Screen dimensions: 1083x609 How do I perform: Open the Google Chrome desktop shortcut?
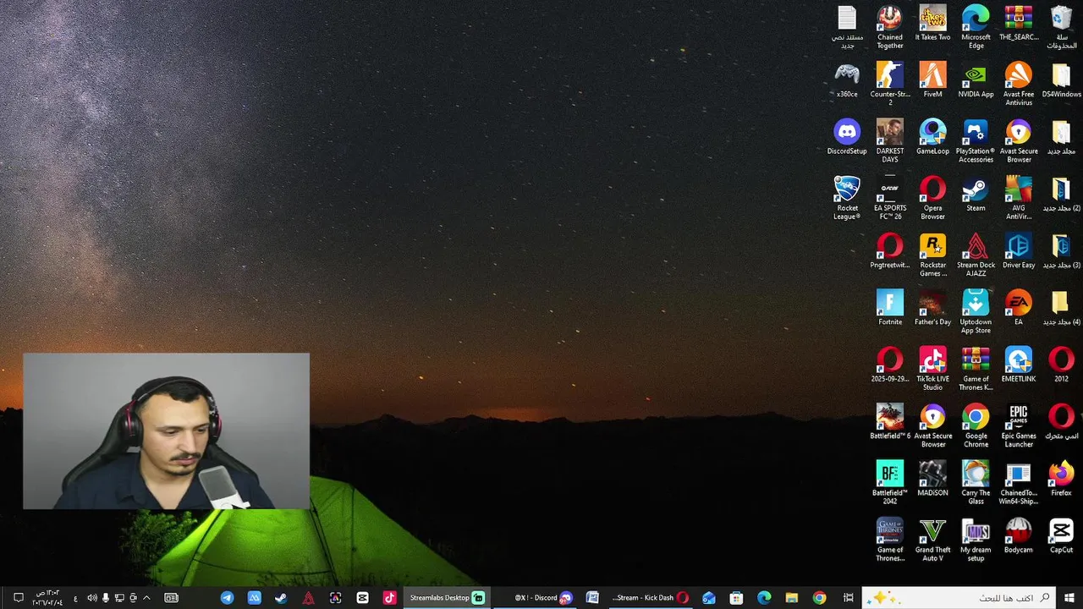[976, 425]
